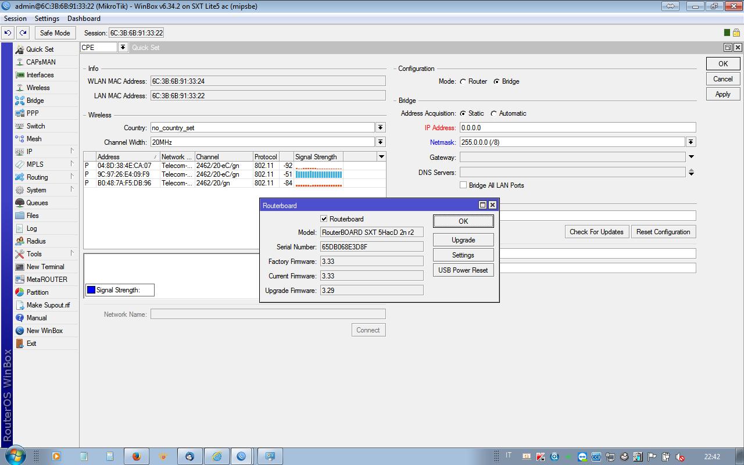Click Make Supout.rif in the sidebar
The width and height of the screenshot is (744, 465).
tap(48, 305)
